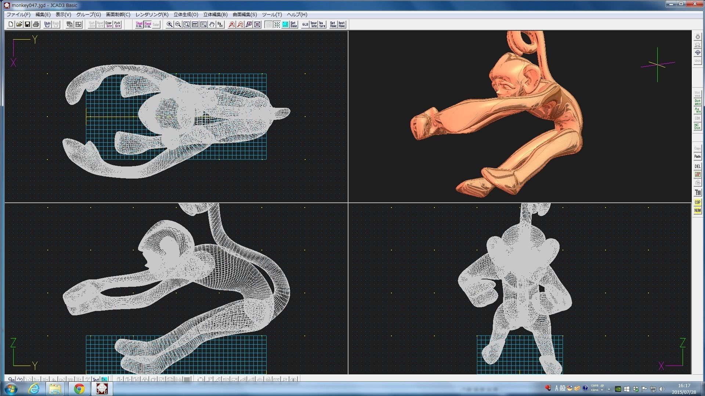Image resolution: width=705 pixels, height=396 pixels.
Task: Click the ring icon in right sidebar
Action: (x=697, y=37)
